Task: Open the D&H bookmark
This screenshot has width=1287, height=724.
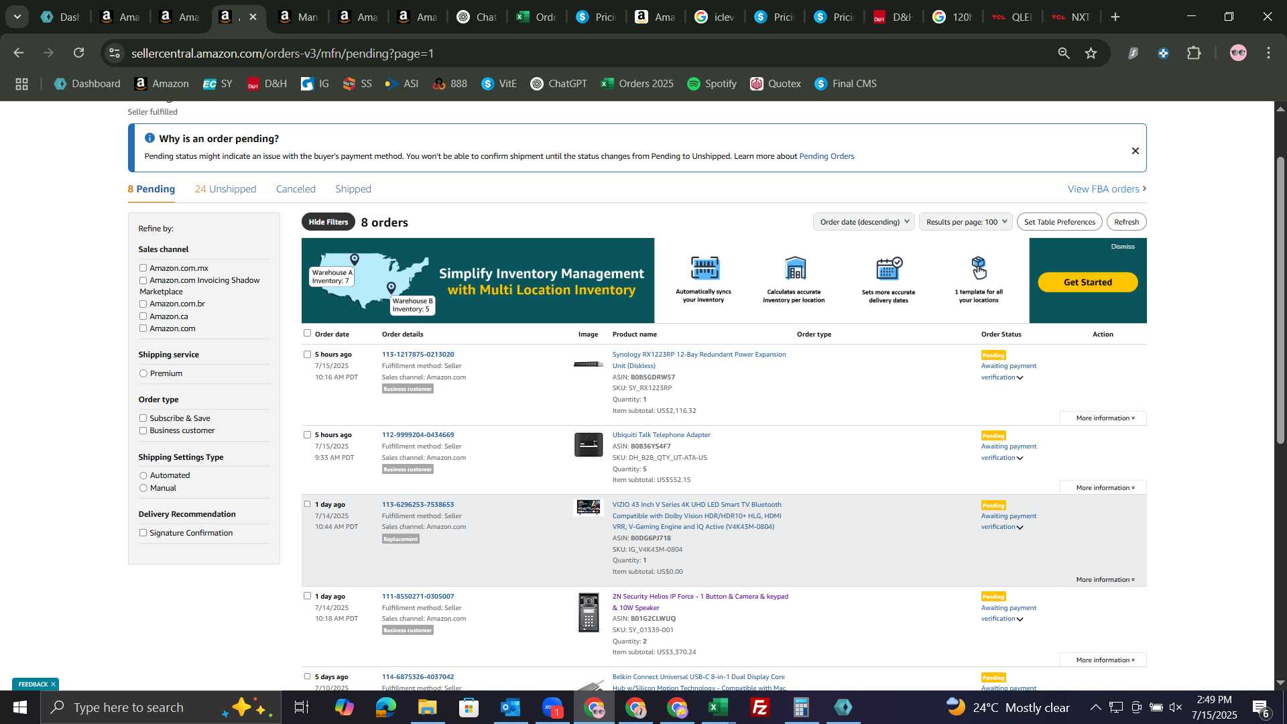Action: [x=267, y=84]
